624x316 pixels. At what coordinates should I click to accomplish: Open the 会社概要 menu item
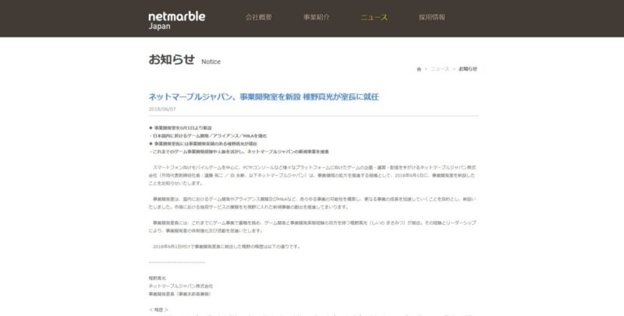click(x=258, y=17)
